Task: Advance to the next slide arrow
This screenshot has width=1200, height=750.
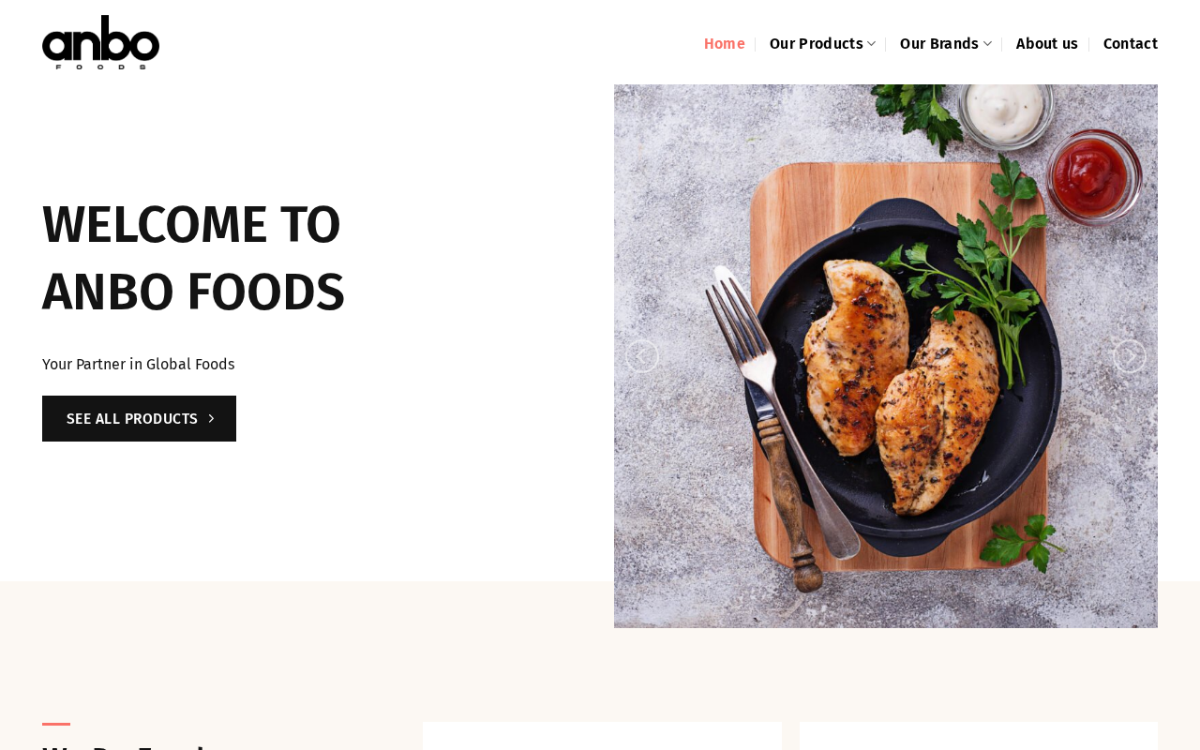Action: 1130,356
